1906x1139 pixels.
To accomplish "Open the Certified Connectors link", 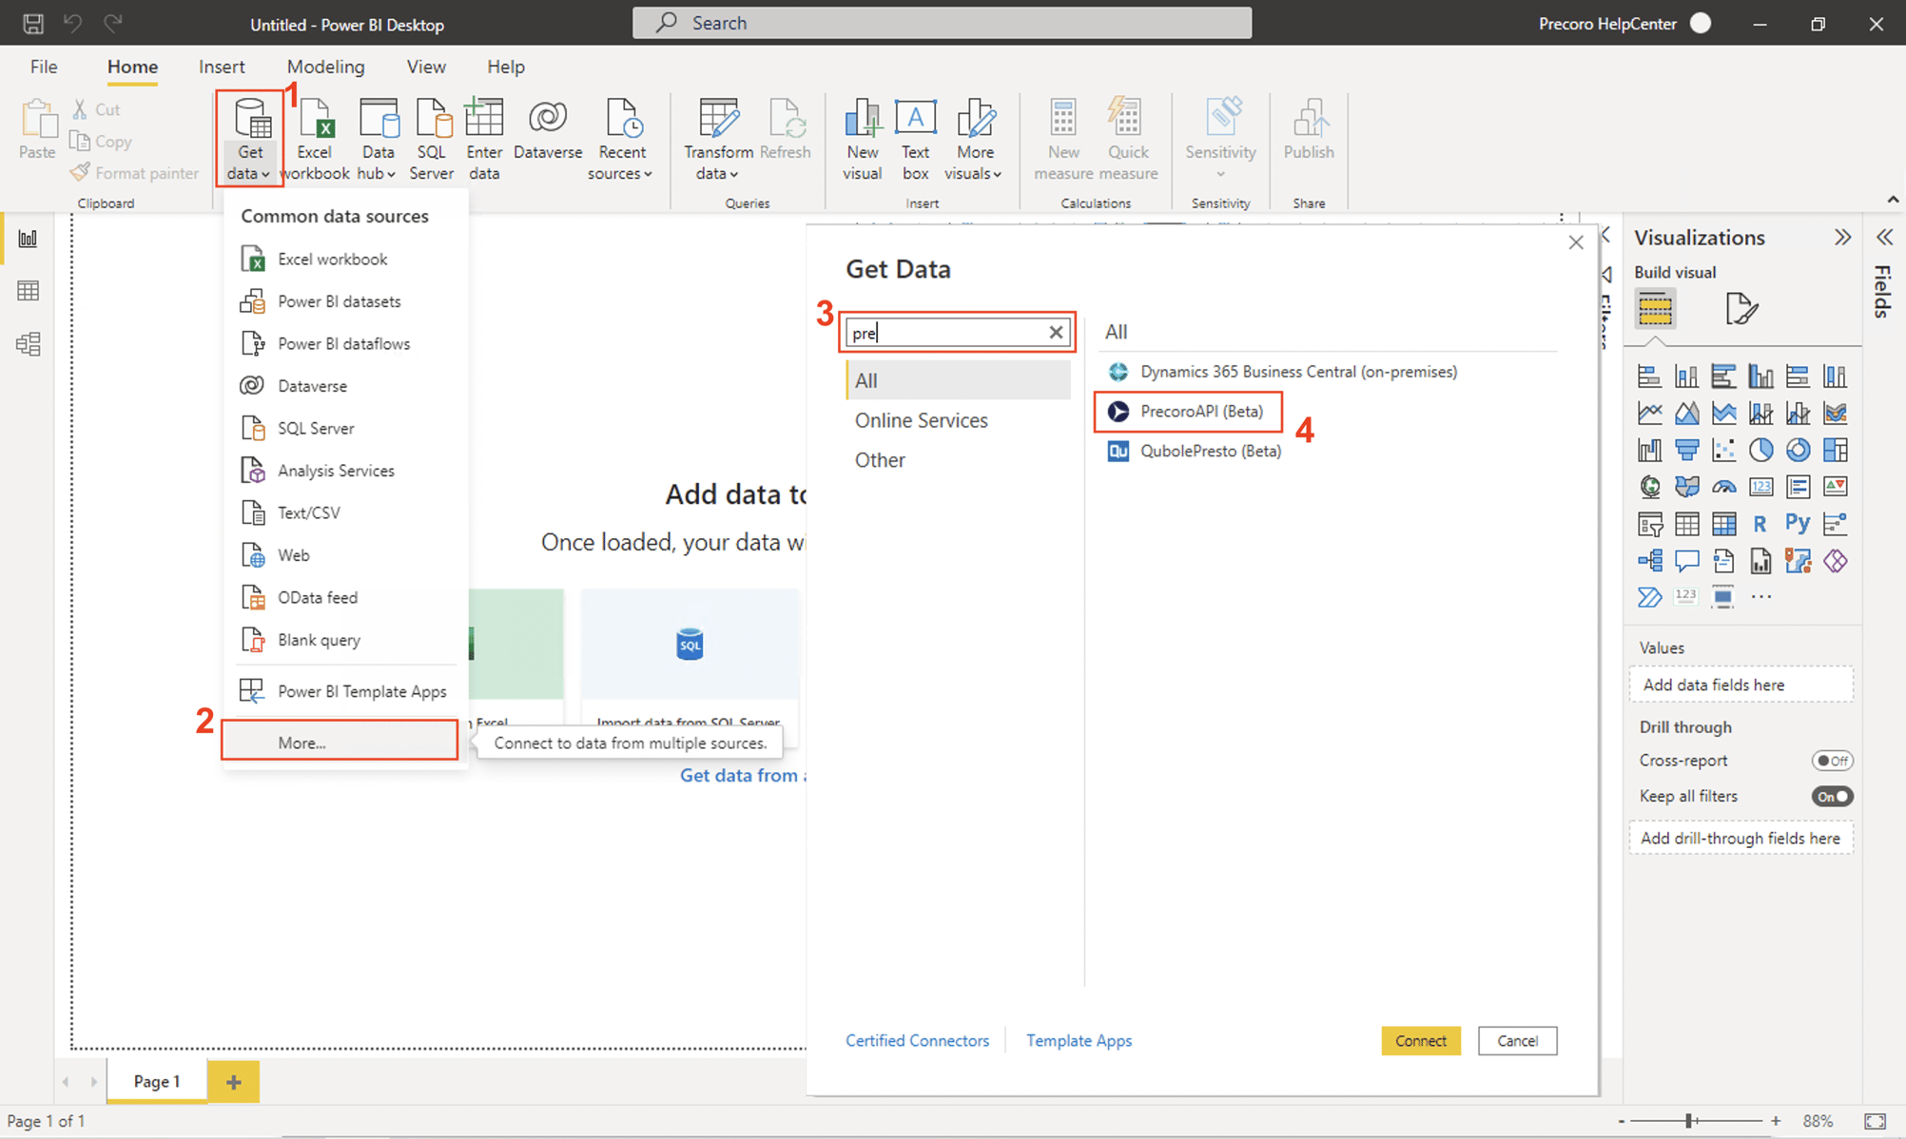I will pyautogui.click(x=917, y=1040).
